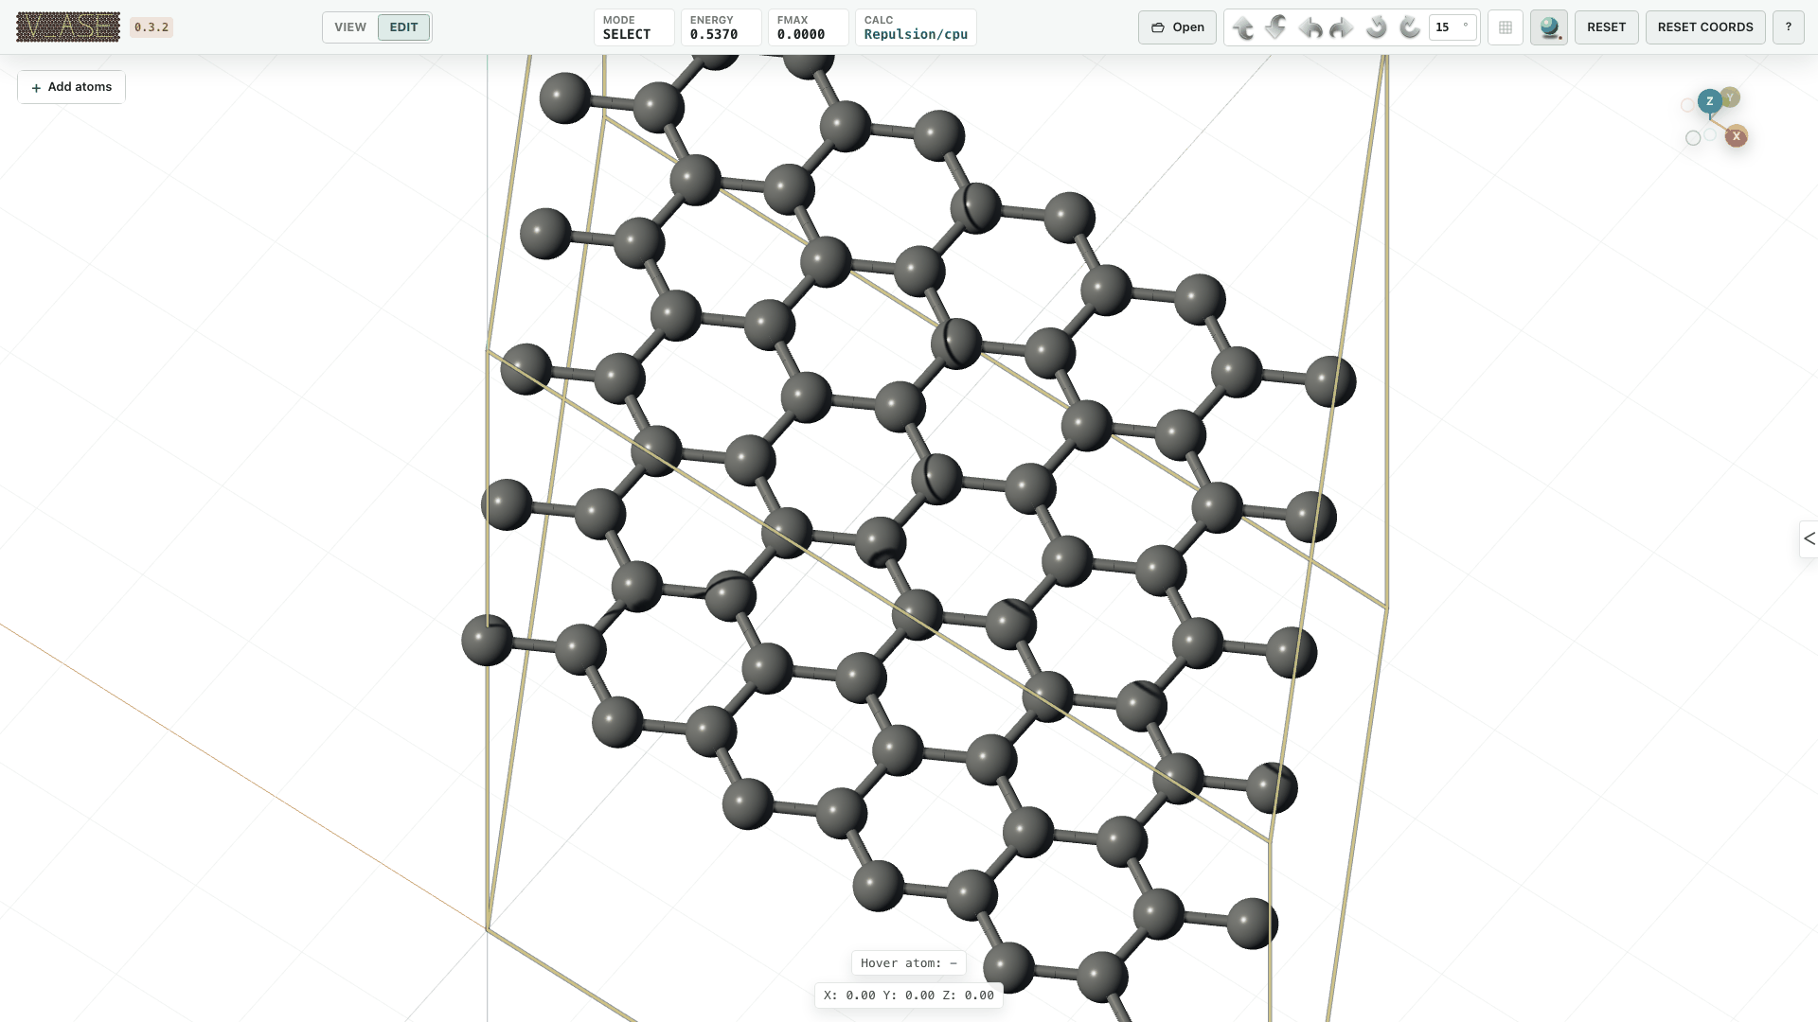Click the FMAX 0.0000 readout

(808, 27)
